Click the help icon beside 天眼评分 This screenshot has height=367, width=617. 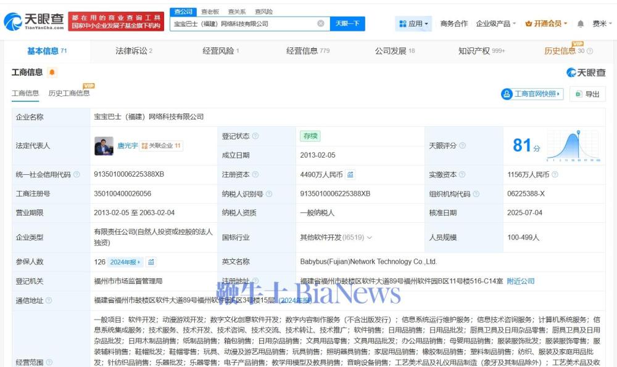click(462, 146)
